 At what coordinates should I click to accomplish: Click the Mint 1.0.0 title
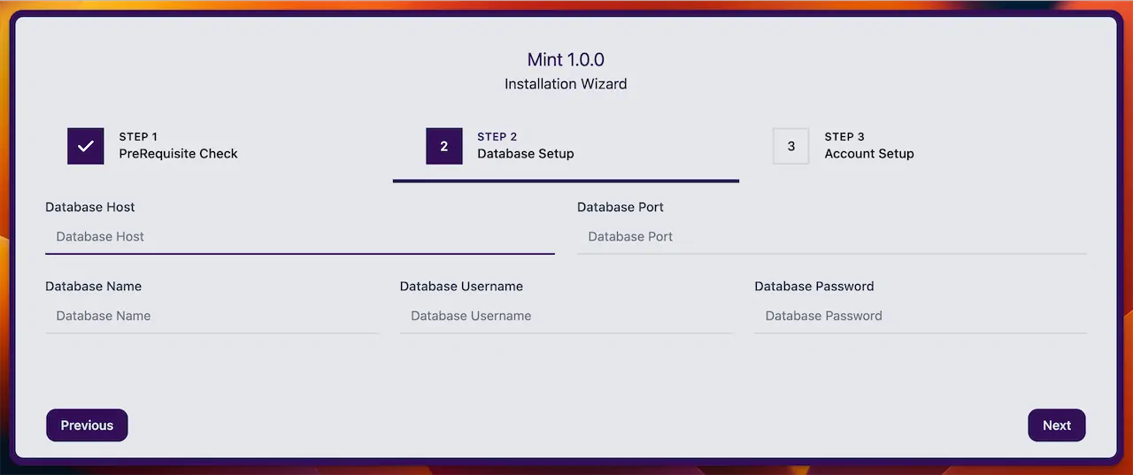coord(566,60)
